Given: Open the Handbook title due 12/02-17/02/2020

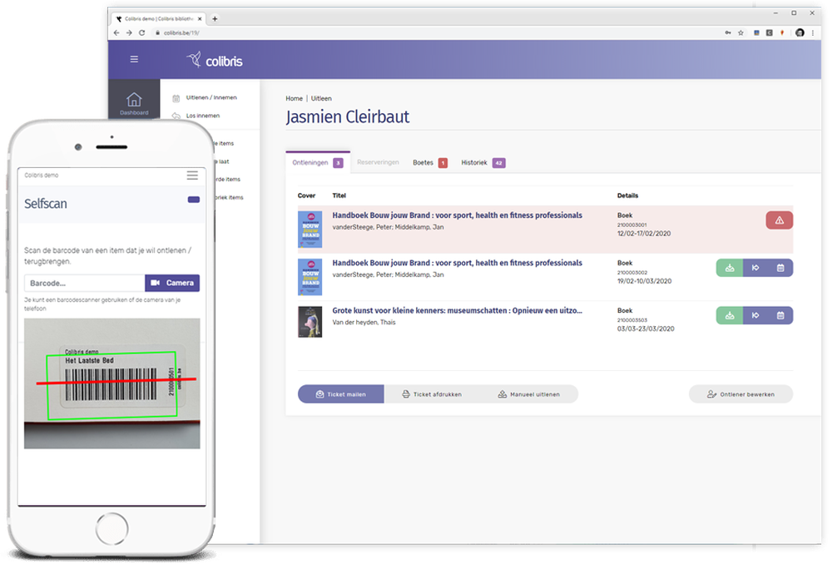Looking at the screenshot, I should point(457,215).
